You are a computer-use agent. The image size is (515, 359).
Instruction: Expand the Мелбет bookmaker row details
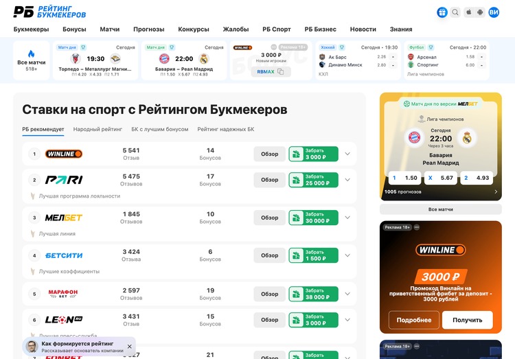coord(347,218)
